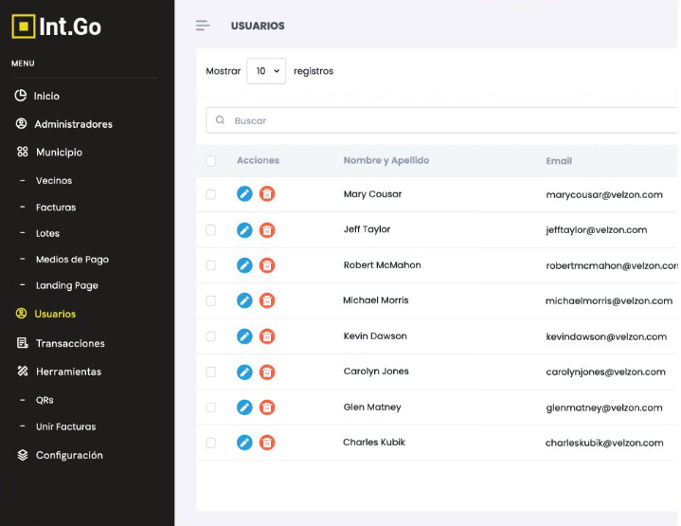
Task: Click the edit pencil icon for Mary Cousar
Action: (244, 194)
